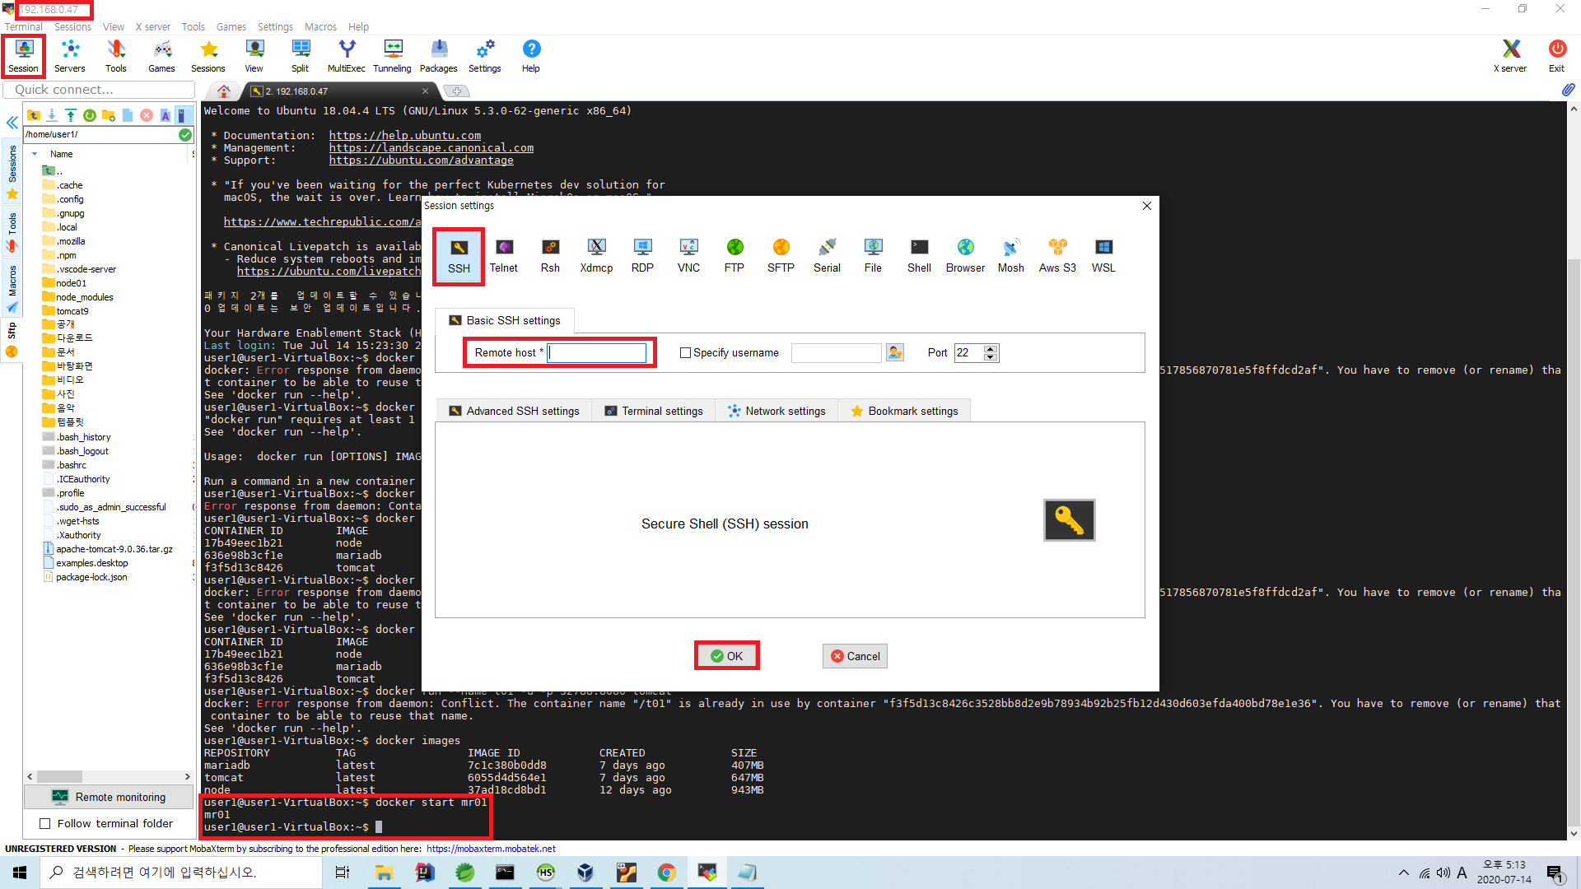Choose the Telnet session type
The width and height of the screenshot is (1581, 889).
(x=504, y=257)
